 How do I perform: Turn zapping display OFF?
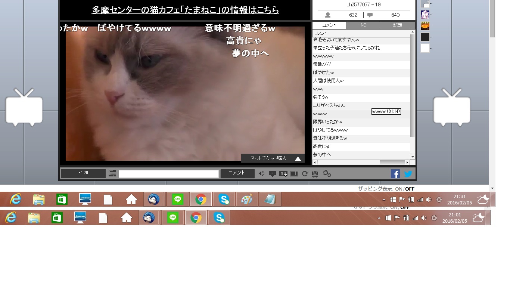[410, 189]
